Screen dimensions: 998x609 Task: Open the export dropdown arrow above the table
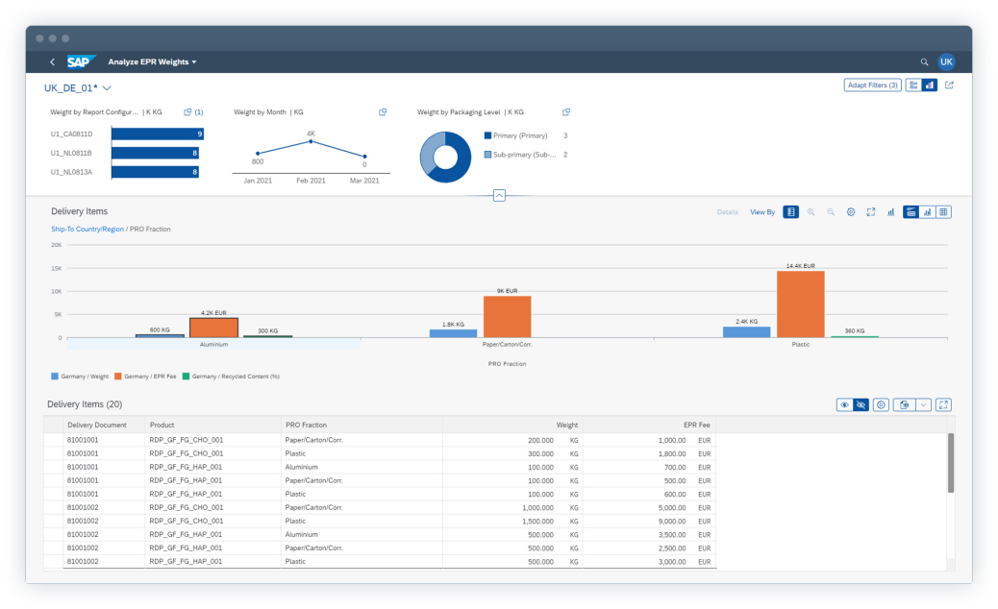coord(924,405)
